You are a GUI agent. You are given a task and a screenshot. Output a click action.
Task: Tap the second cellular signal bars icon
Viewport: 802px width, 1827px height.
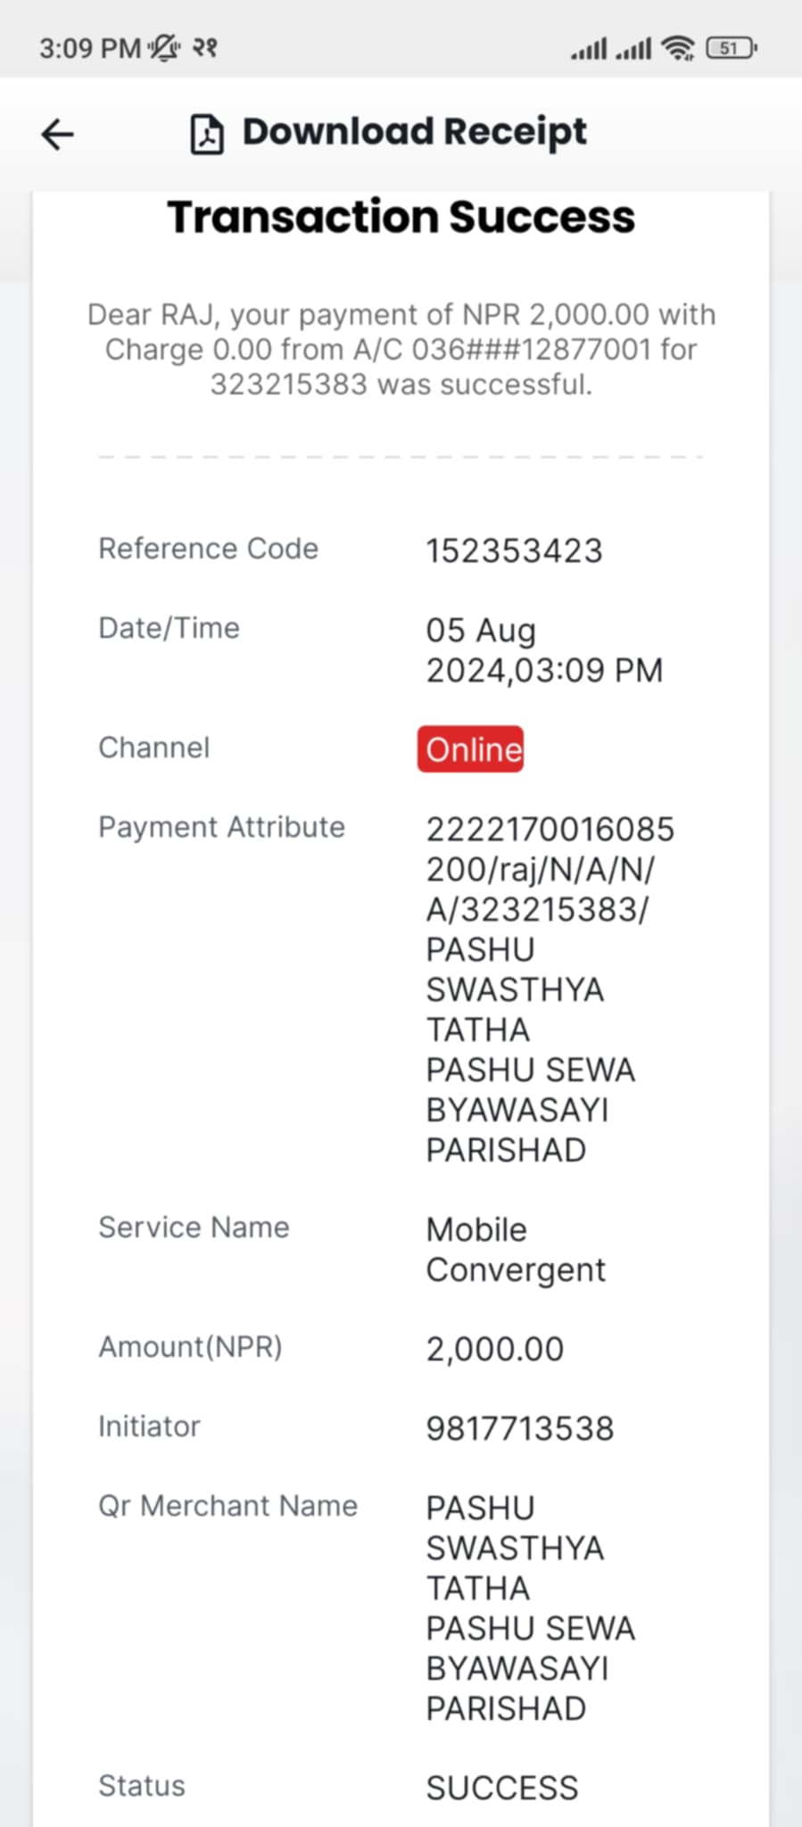[x=633, y=47]
